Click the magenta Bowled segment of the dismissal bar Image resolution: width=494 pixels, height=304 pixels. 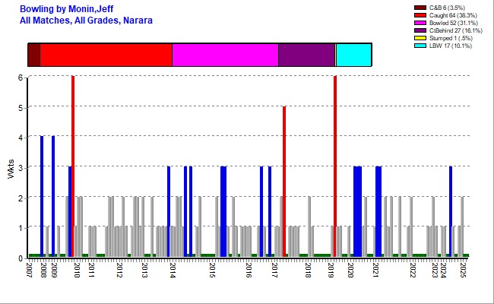225,55
